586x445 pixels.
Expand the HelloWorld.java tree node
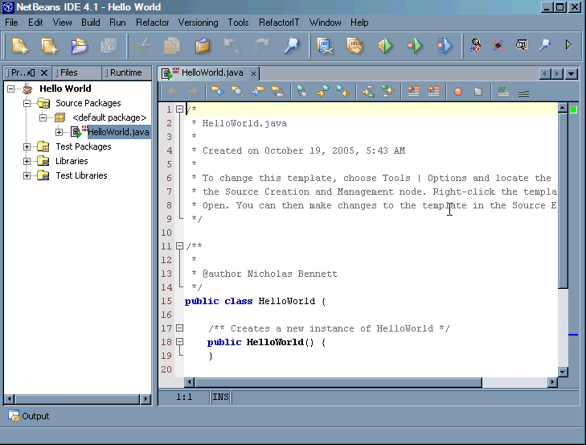coord(59,132)
